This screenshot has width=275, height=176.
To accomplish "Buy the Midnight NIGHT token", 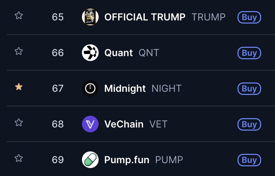I will [x=249, y=88].
